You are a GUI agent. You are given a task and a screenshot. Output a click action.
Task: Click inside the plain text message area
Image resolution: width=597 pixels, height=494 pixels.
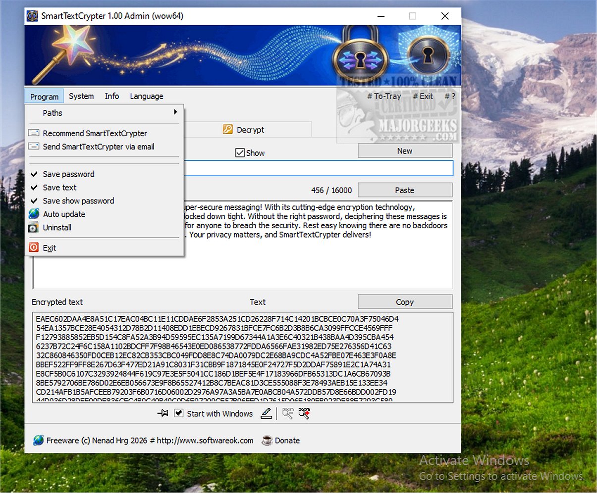tap(318, 262)
